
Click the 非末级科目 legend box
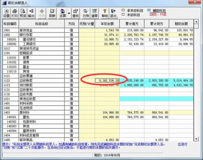[123, 10]
